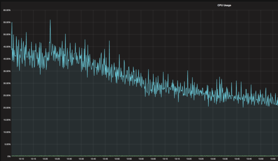Click the 5.00% y-axis label

[7, 145]
